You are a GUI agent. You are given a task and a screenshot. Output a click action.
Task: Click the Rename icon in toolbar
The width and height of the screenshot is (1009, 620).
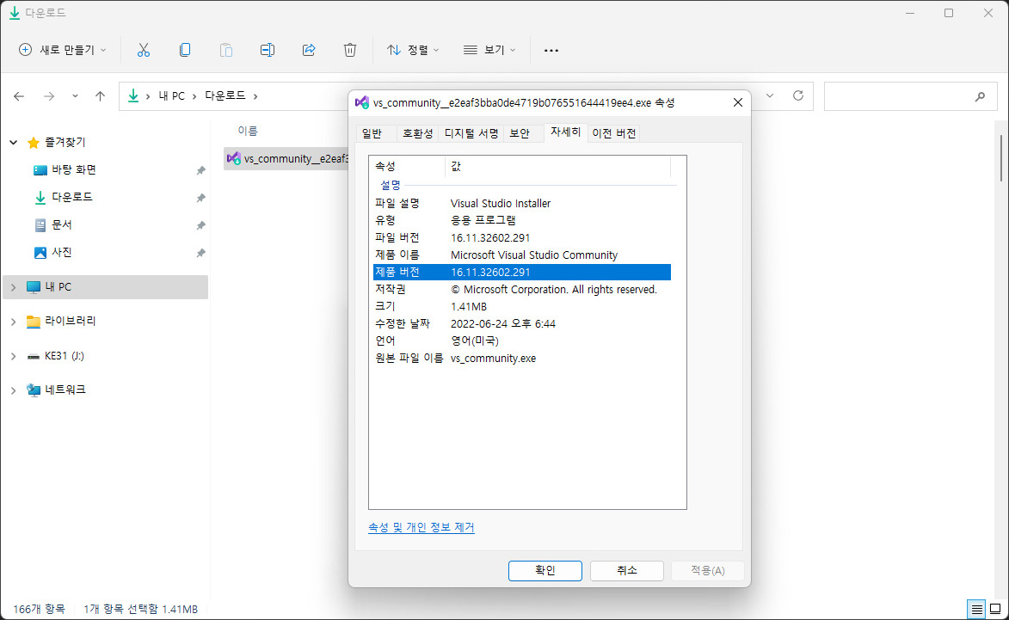tap(267, 50)
